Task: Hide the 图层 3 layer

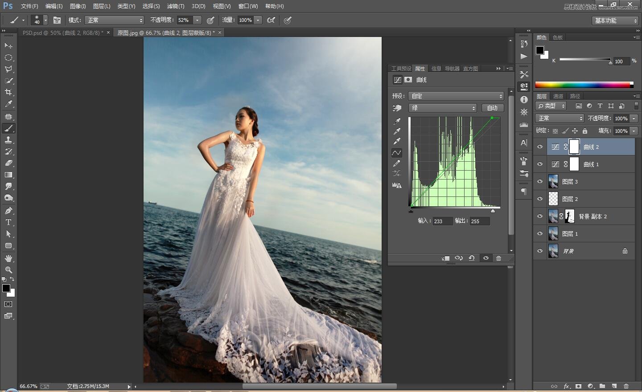Action: [x=540, y=182]
